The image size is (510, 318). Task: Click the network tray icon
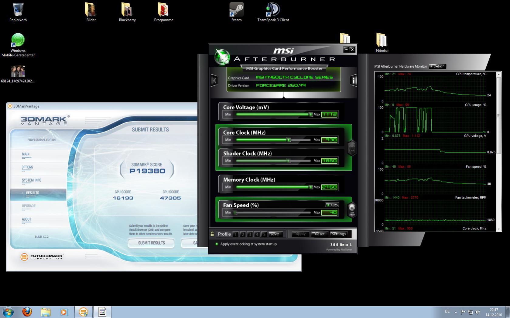[470, 312]
